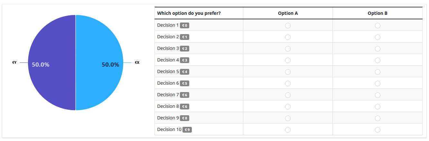Click the €9 badge beside Decision 10
Image resolution: width=429 pixels, height=141 pixels.
coord(187,130)
